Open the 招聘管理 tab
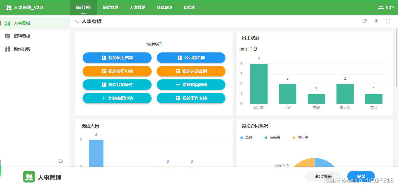Image resolution: width=398 pixels, height=186 pixels. (110, 8)
